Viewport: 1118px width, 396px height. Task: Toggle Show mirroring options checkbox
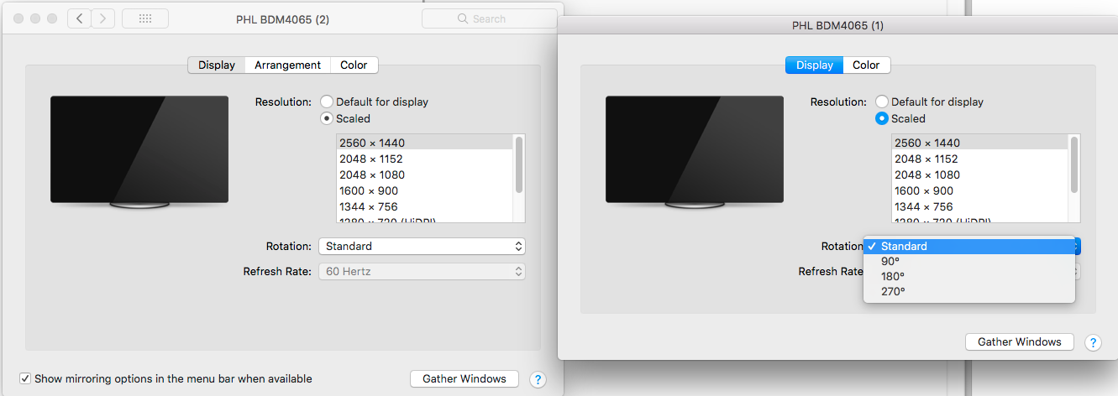click(25, 378)
